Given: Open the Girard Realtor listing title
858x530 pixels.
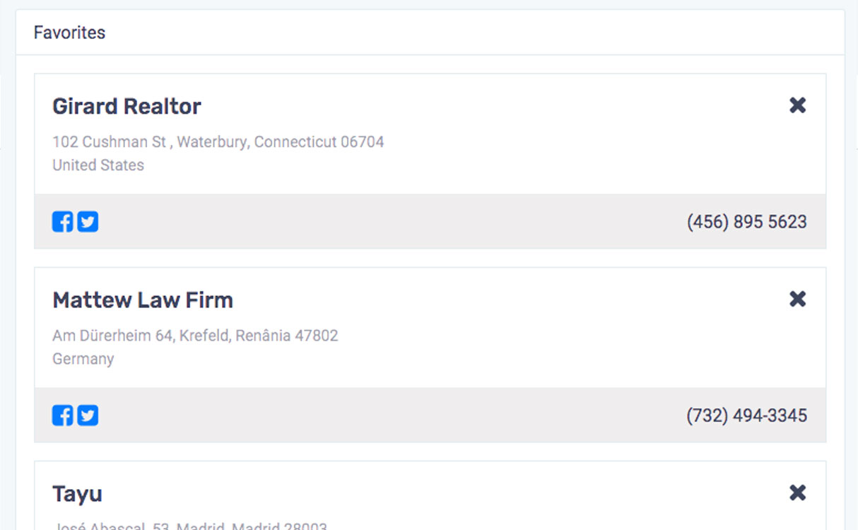Looking at the screenshot, I should click(127, 107).
